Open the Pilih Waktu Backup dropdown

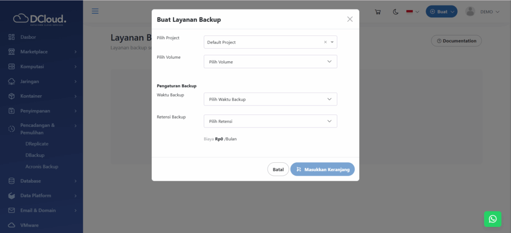click(x=270, y=99)
